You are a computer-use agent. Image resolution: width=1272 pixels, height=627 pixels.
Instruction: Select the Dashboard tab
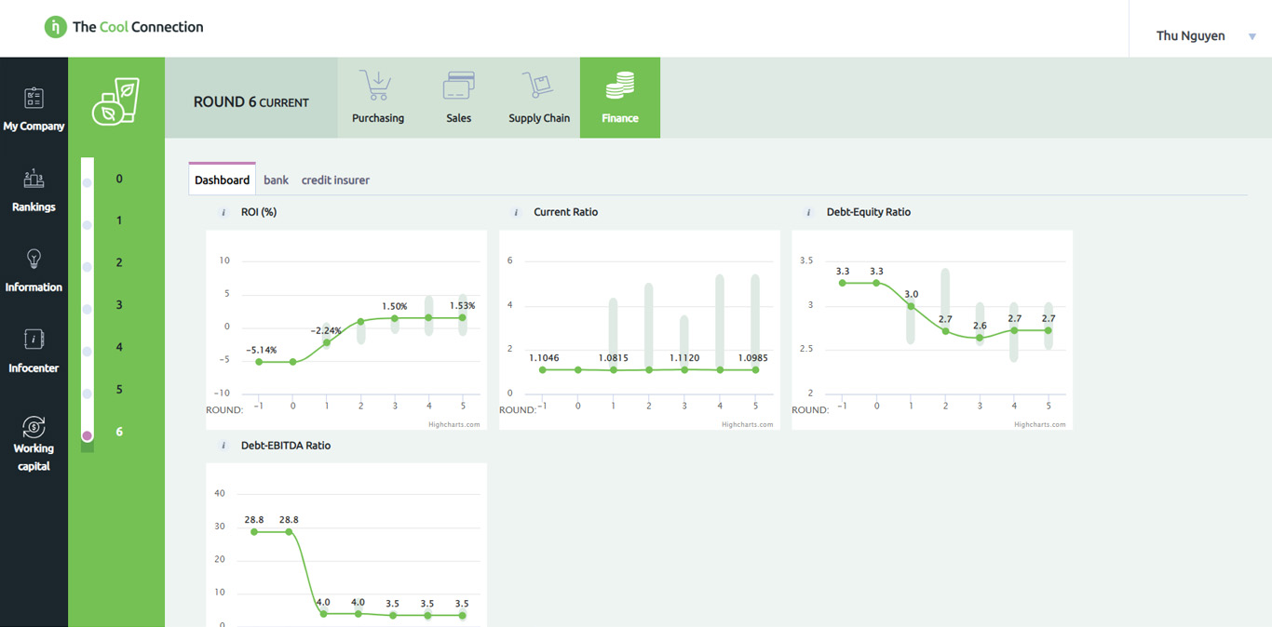point(222,180)
